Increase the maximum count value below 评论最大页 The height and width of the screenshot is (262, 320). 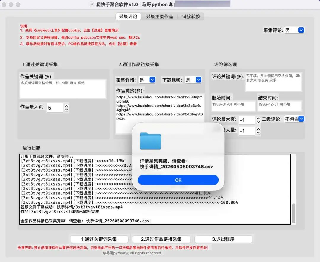(258, 129)
